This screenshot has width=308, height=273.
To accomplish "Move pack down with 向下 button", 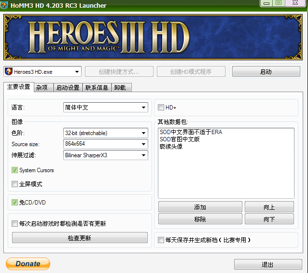I will (269, 219).
